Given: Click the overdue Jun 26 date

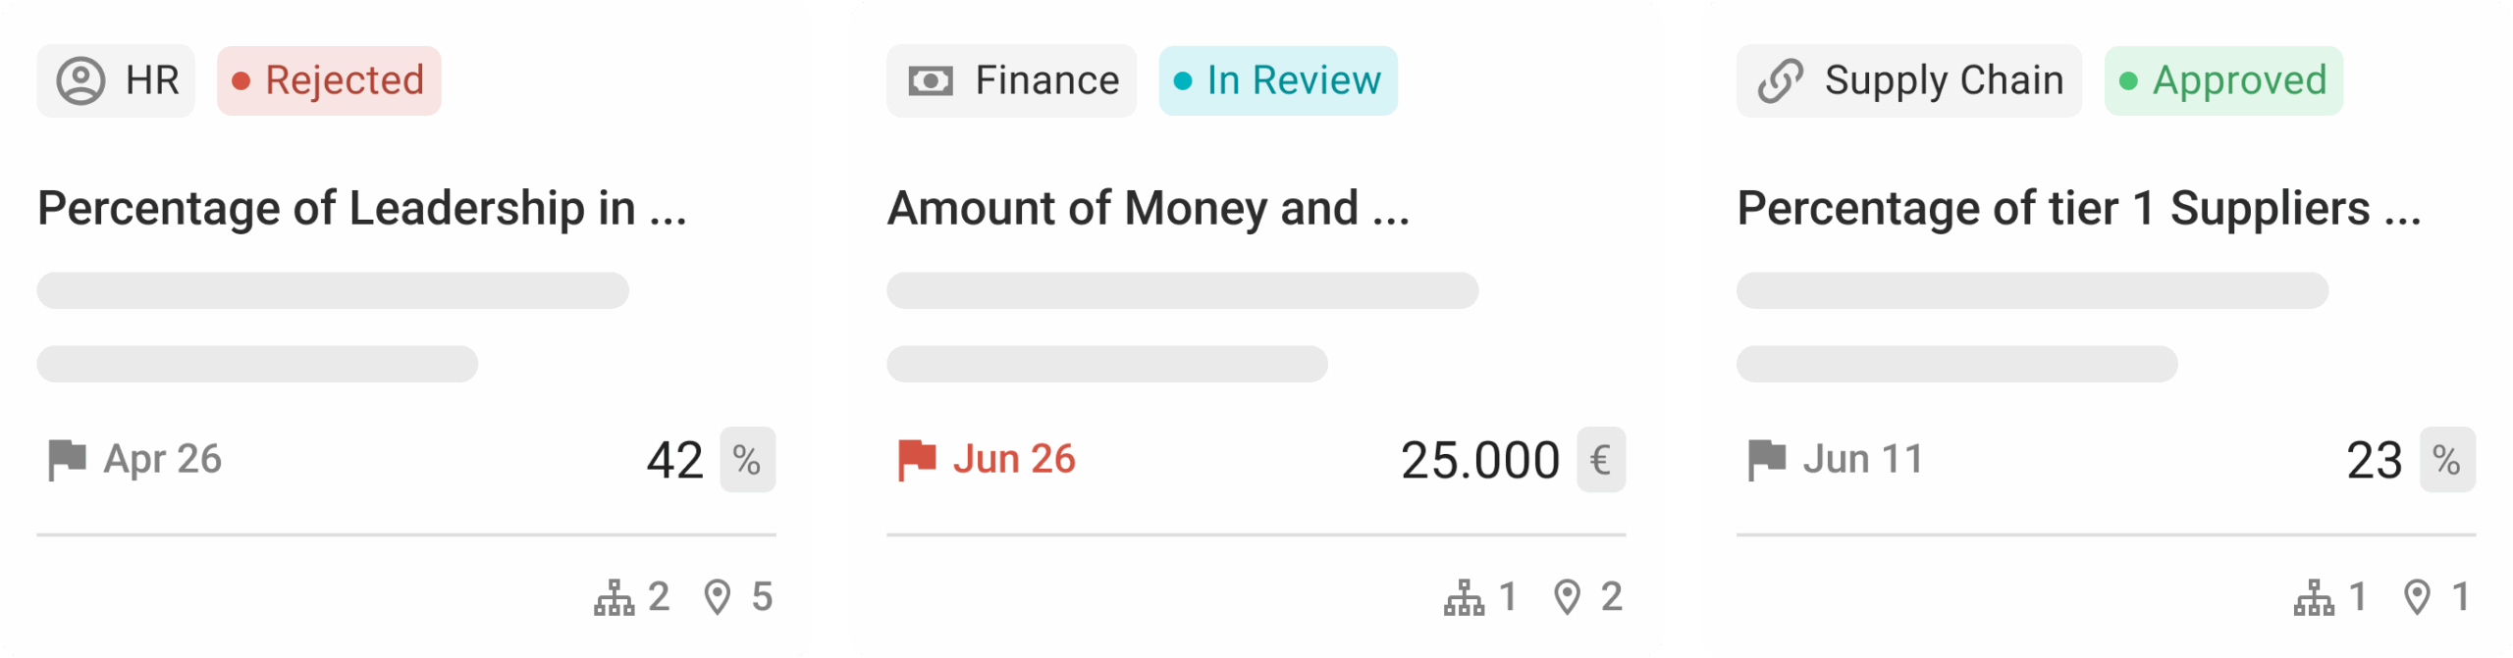Looking at the screenshot, I should pos(1014,459).
